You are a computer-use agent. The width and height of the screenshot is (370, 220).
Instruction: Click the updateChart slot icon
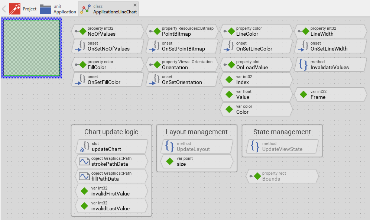84,146
